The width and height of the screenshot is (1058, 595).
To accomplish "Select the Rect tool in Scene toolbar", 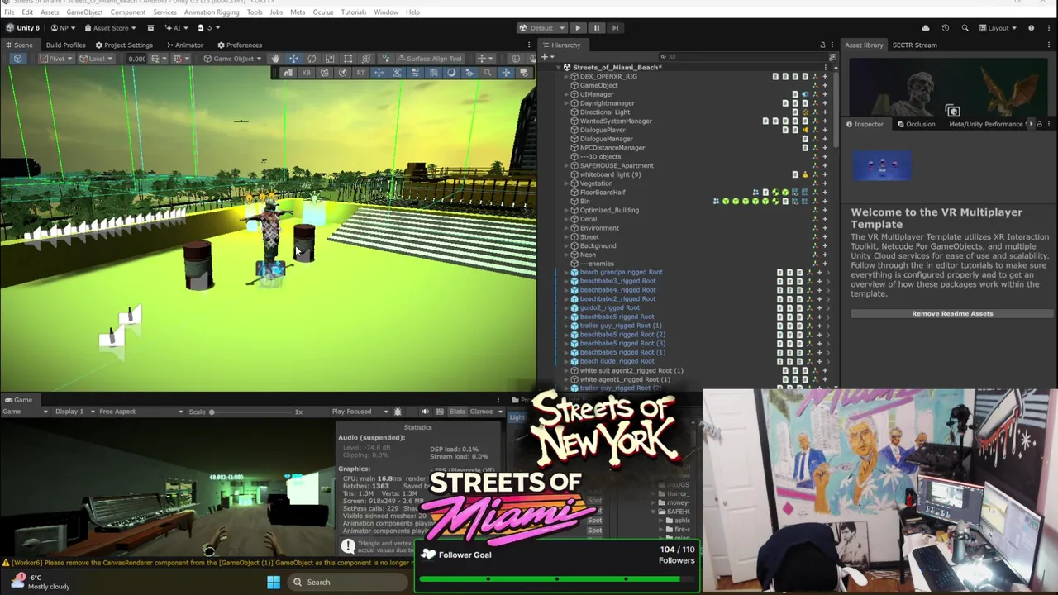I will click(x=348, y=59).
